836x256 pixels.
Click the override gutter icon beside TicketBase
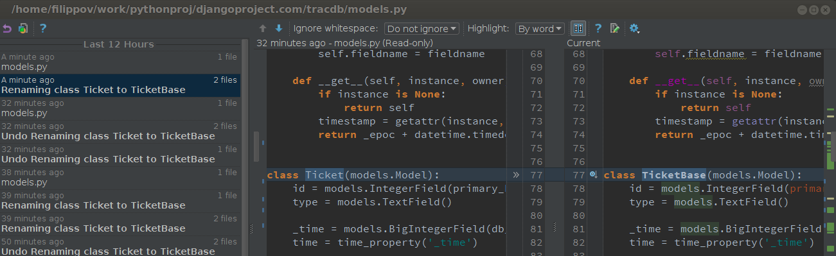click(x=593, y=175)
